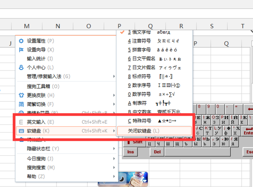The image size is (253, 187).
Task: Open 搜狗工具箱 (O) menu entry
Action: click(x=66, y=87)
